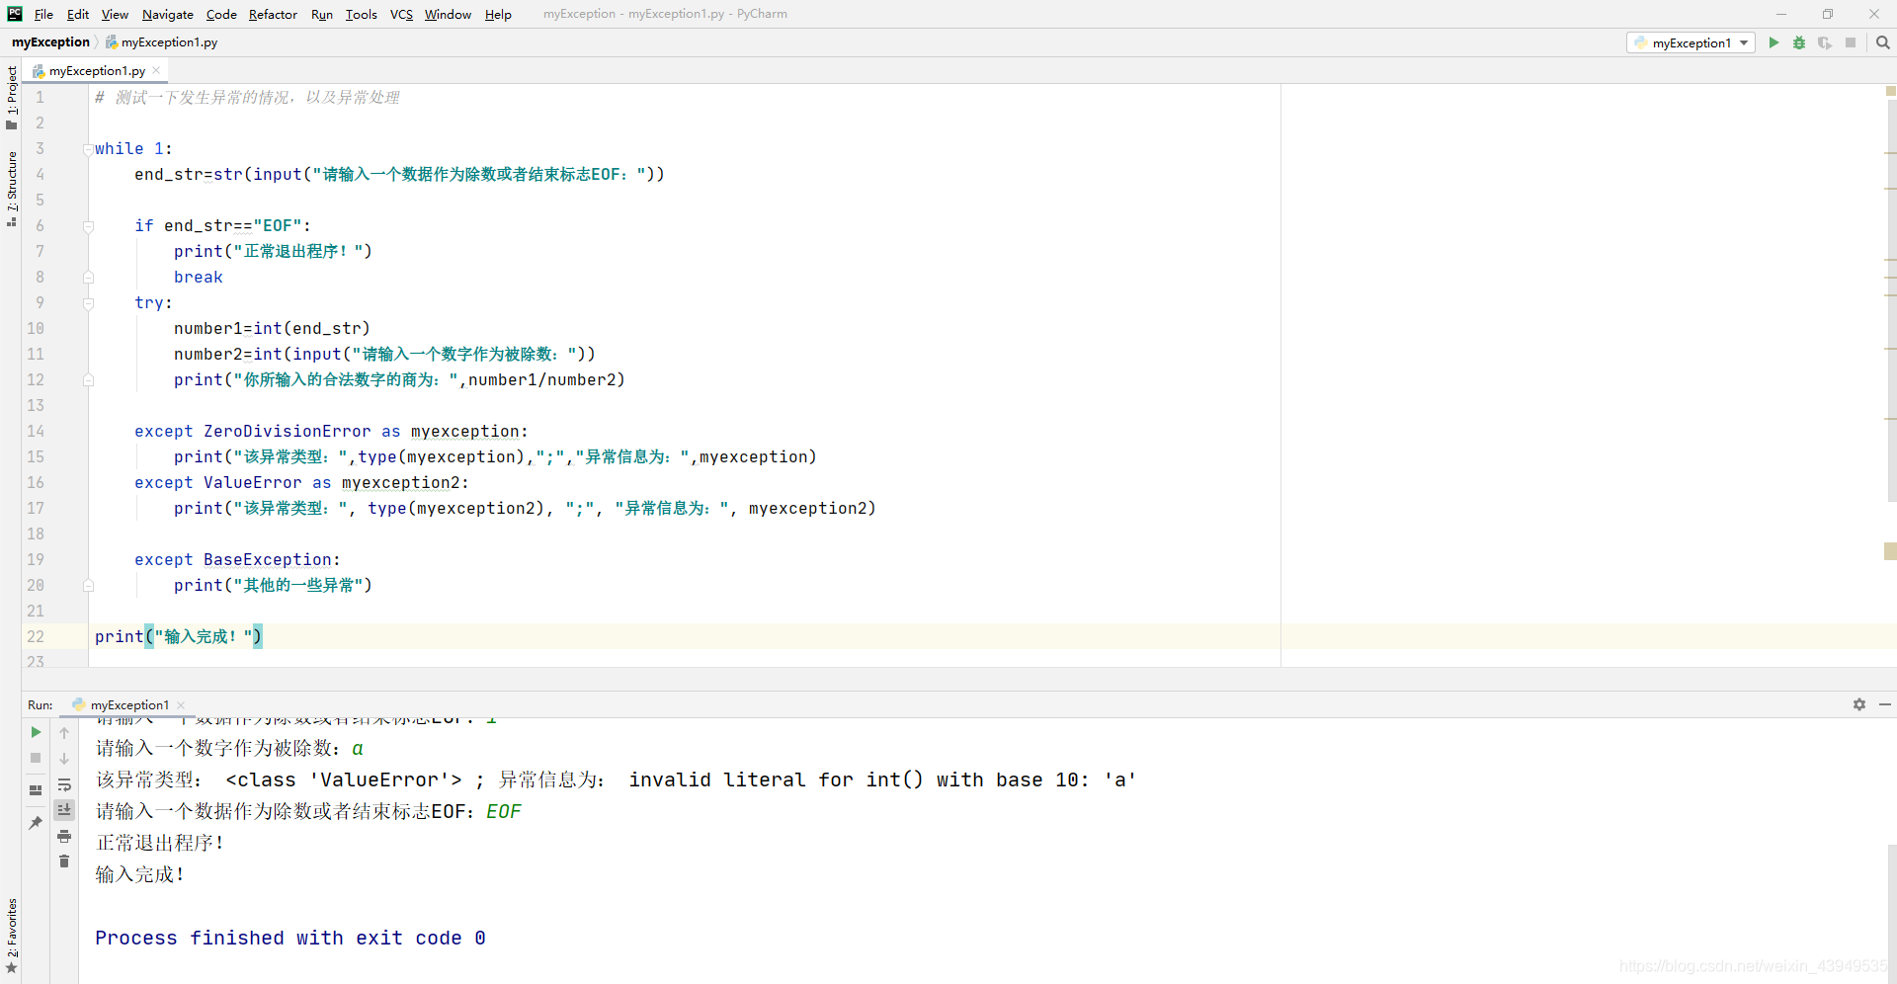Image resolution: width=1897 pixels, height=984 pixels.
Task: Pin the Run tab
Action: (x=36, y=822)
